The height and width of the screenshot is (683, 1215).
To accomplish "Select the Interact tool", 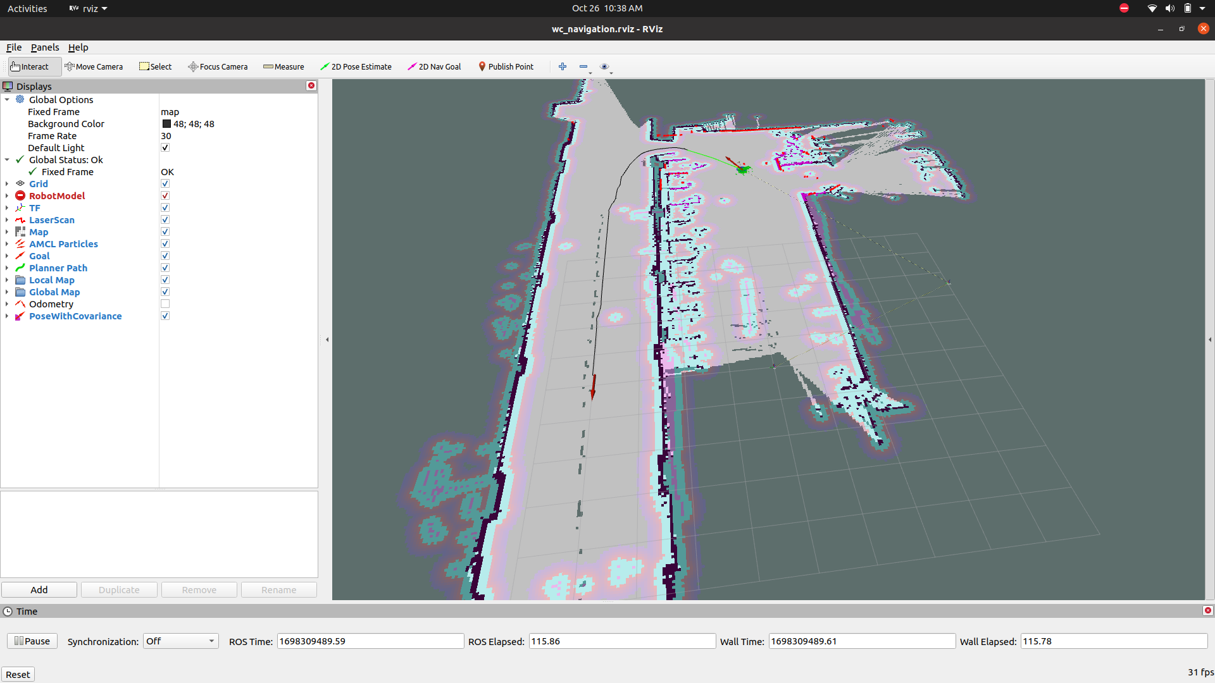I will (34, 66).
